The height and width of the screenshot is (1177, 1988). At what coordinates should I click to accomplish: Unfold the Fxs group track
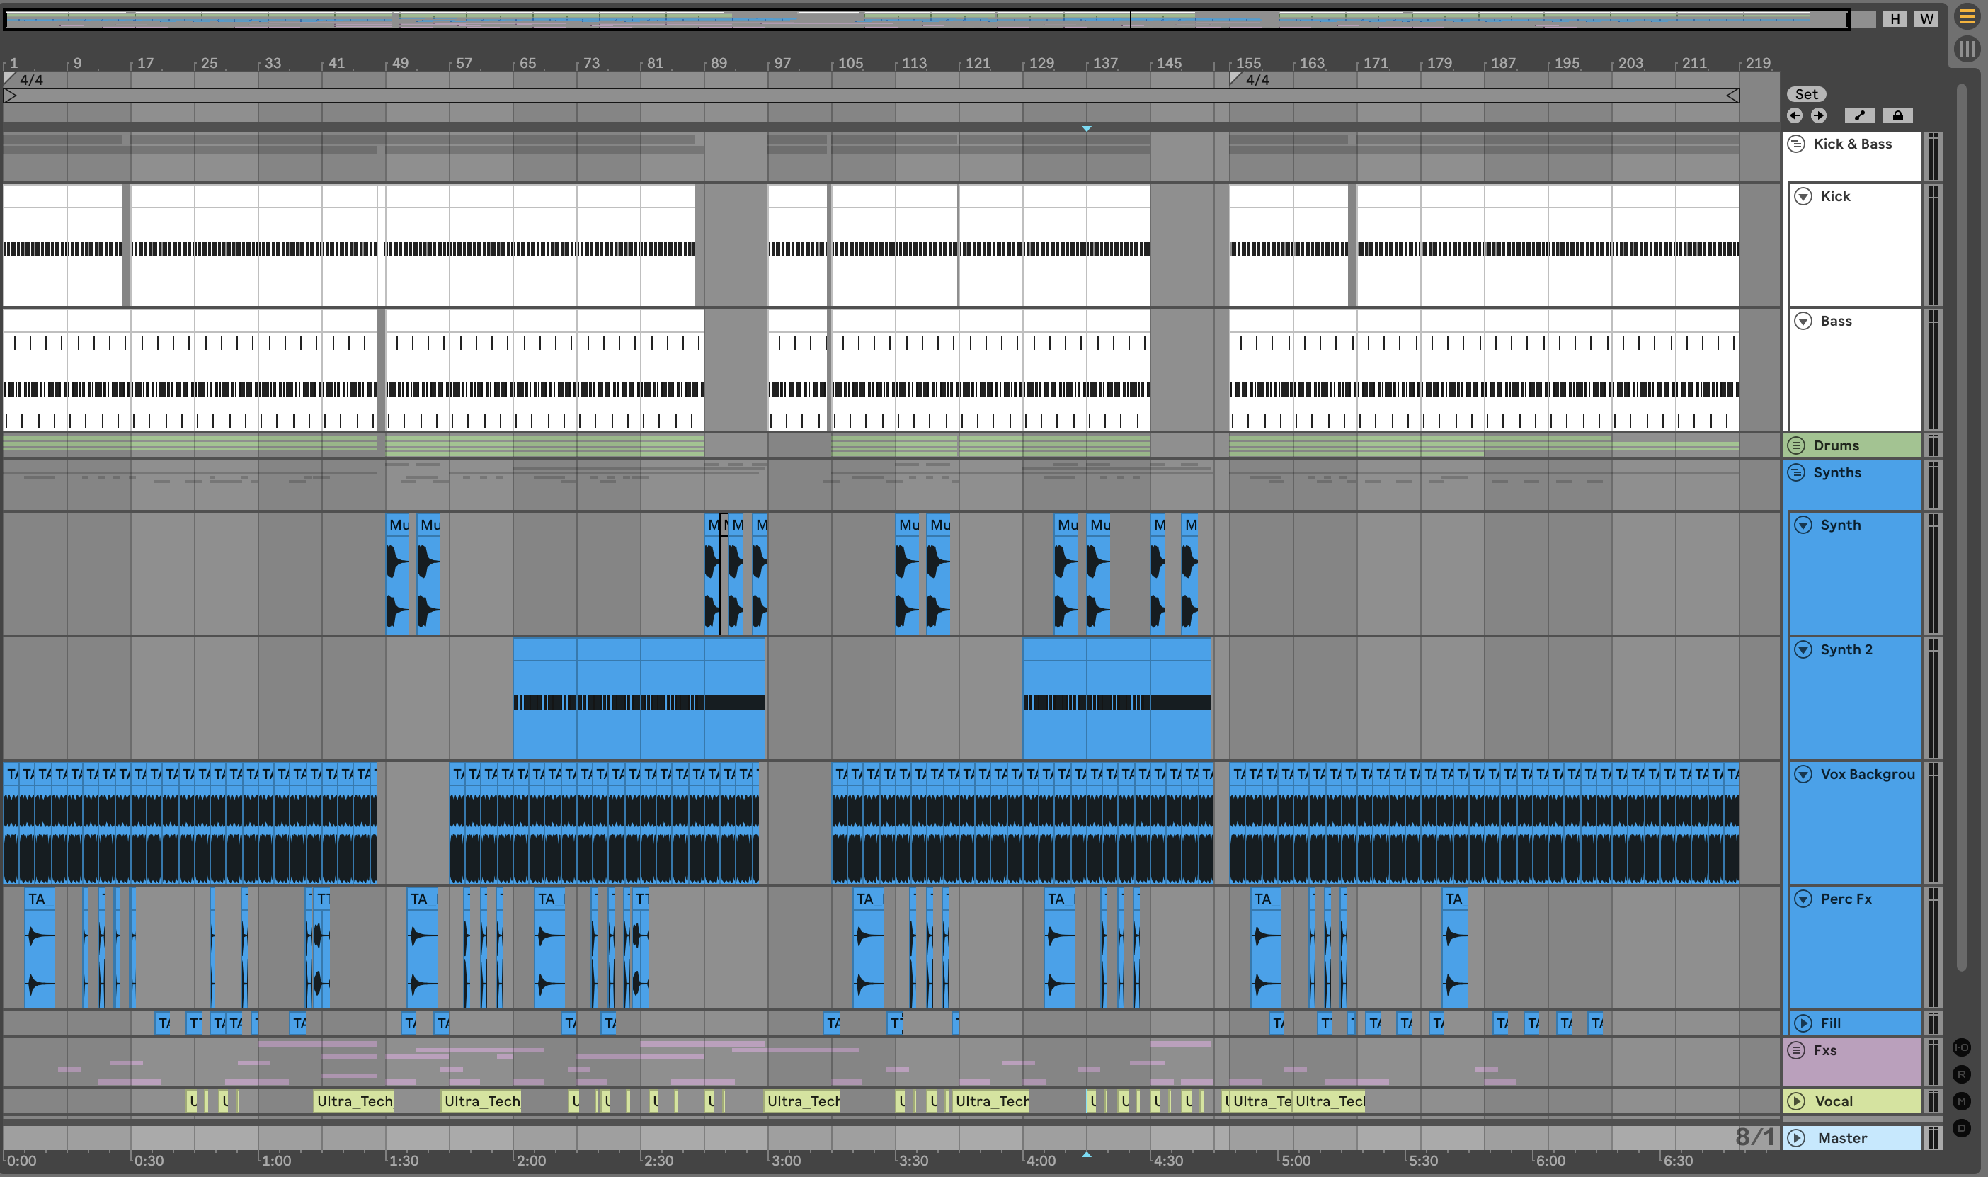click(x=1797, y=1050)
